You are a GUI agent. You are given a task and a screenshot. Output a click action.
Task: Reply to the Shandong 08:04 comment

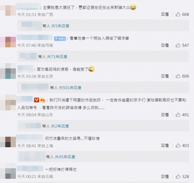pyautogui.click(x=165, y=115)
